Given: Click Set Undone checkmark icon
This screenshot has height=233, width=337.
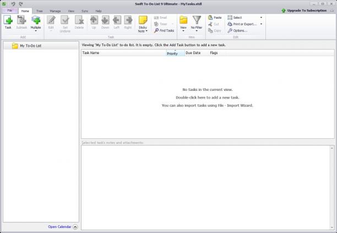Looking at the screenshot, I should pyautogui.click(x=65, y=20).
